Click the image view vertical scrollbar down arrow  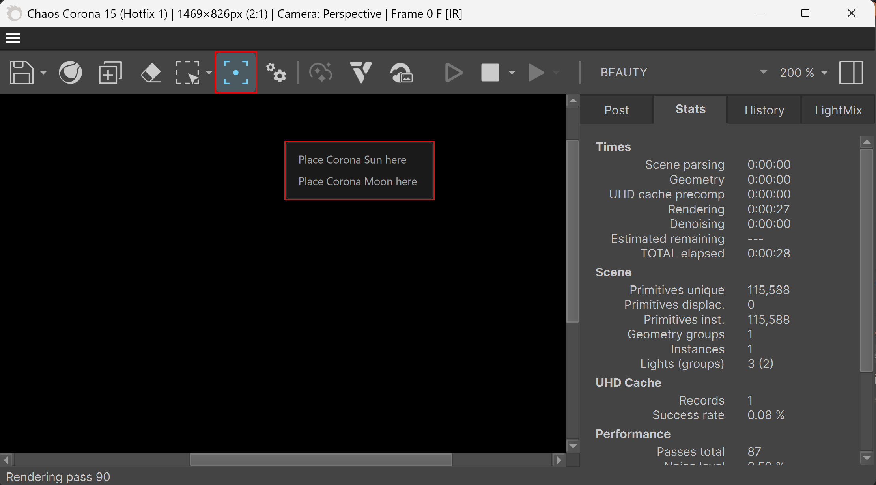tap(573, 446)
